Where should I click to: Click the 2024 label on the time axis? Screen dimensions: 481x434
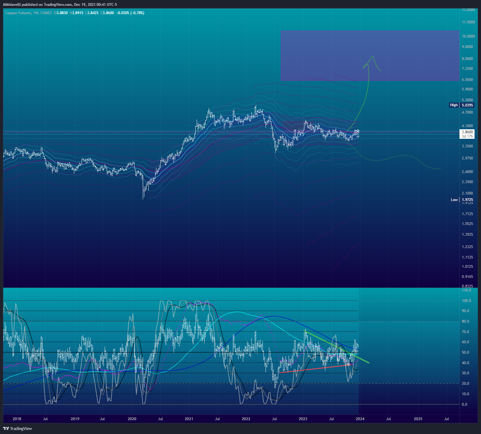pyautogui.click(x=360, y=419)
